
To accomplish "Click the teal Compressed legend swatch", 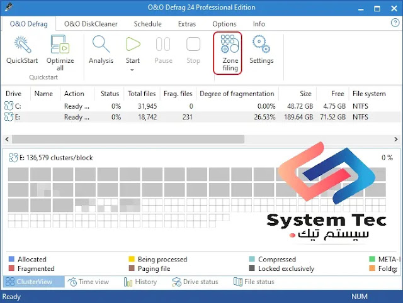I will 252,259.
